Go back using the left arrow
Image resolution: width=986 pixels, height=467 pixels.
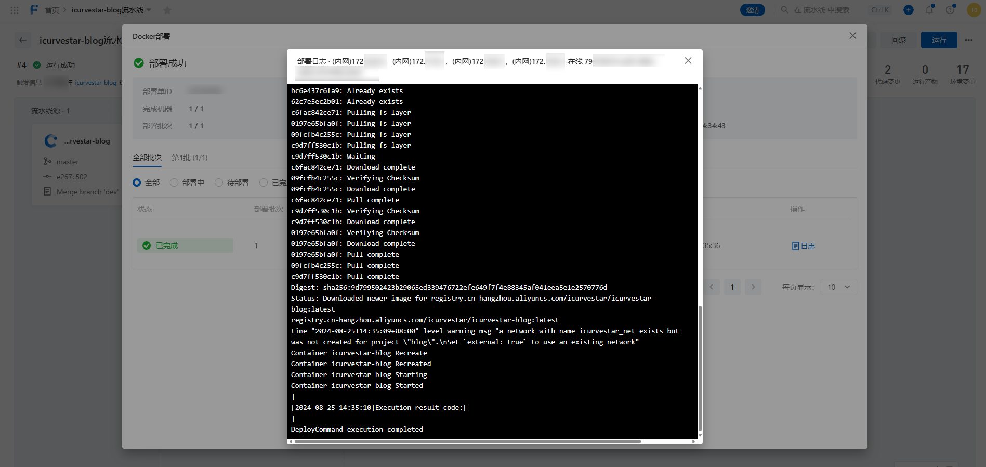click(23, 40)
